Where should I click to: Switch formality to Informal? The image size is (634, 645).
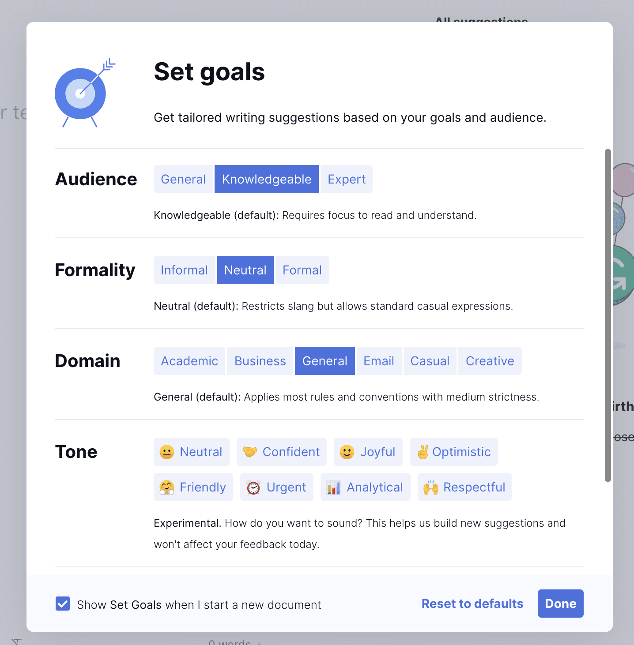tap(185, 270)
